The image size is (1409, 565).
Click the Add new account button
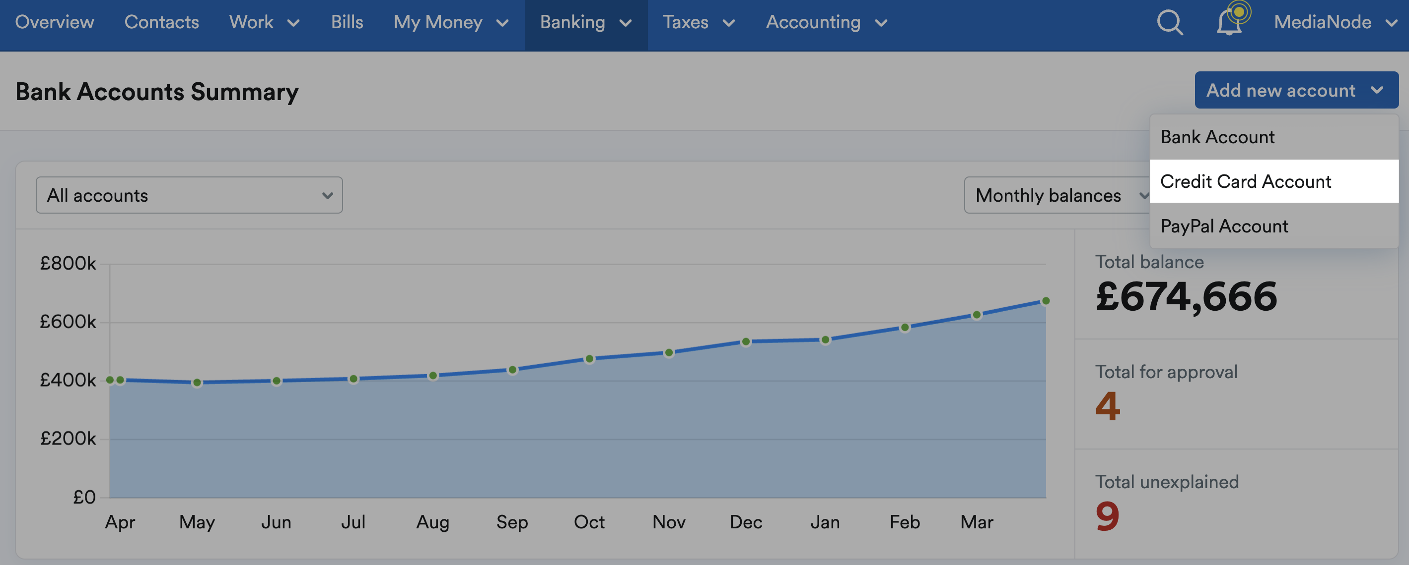[1296, 90]
